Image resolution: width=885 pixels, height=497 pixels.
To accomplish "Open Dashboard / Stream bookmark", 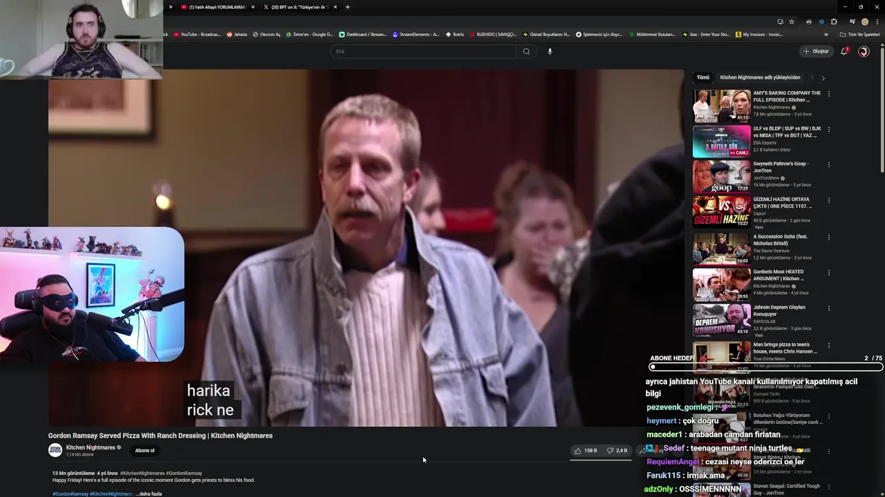I will point(363,35).
